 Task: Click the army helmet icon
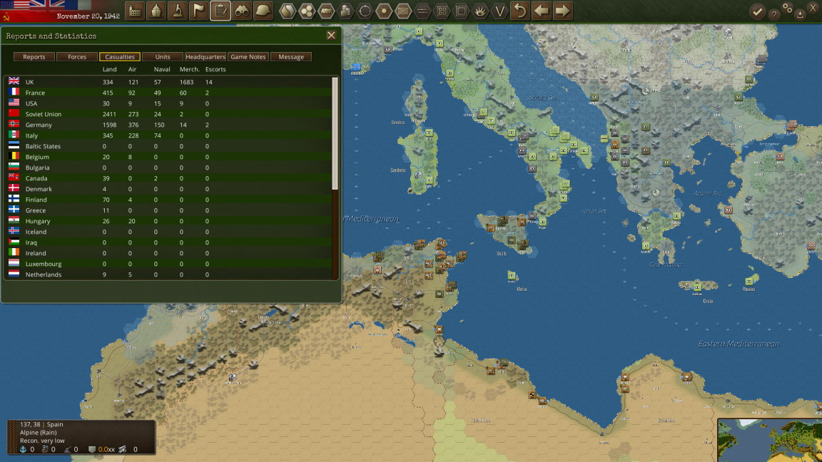pos(263,11)
